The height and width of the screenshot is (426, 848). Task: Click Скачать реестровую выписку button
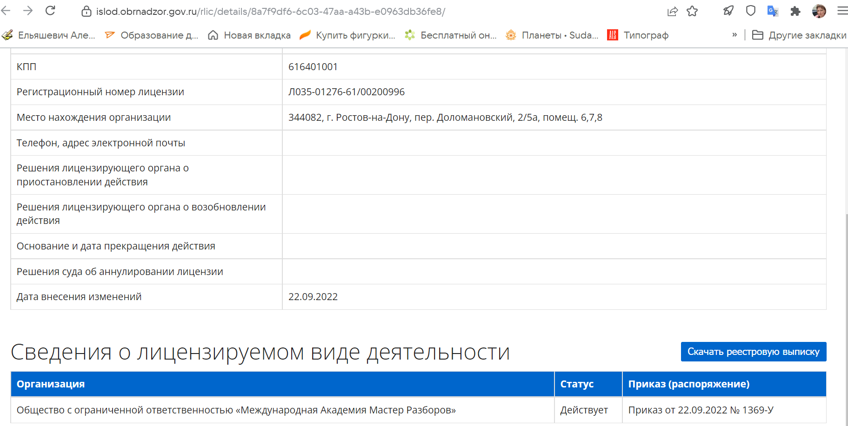click(754, 352)
